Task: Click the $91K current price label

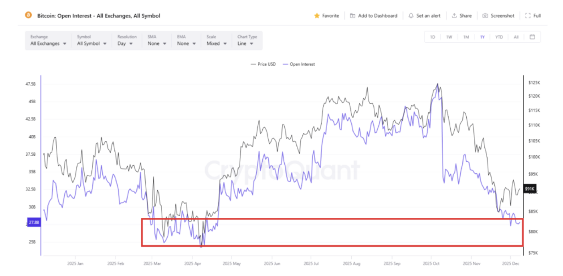Action: (529, 189)
